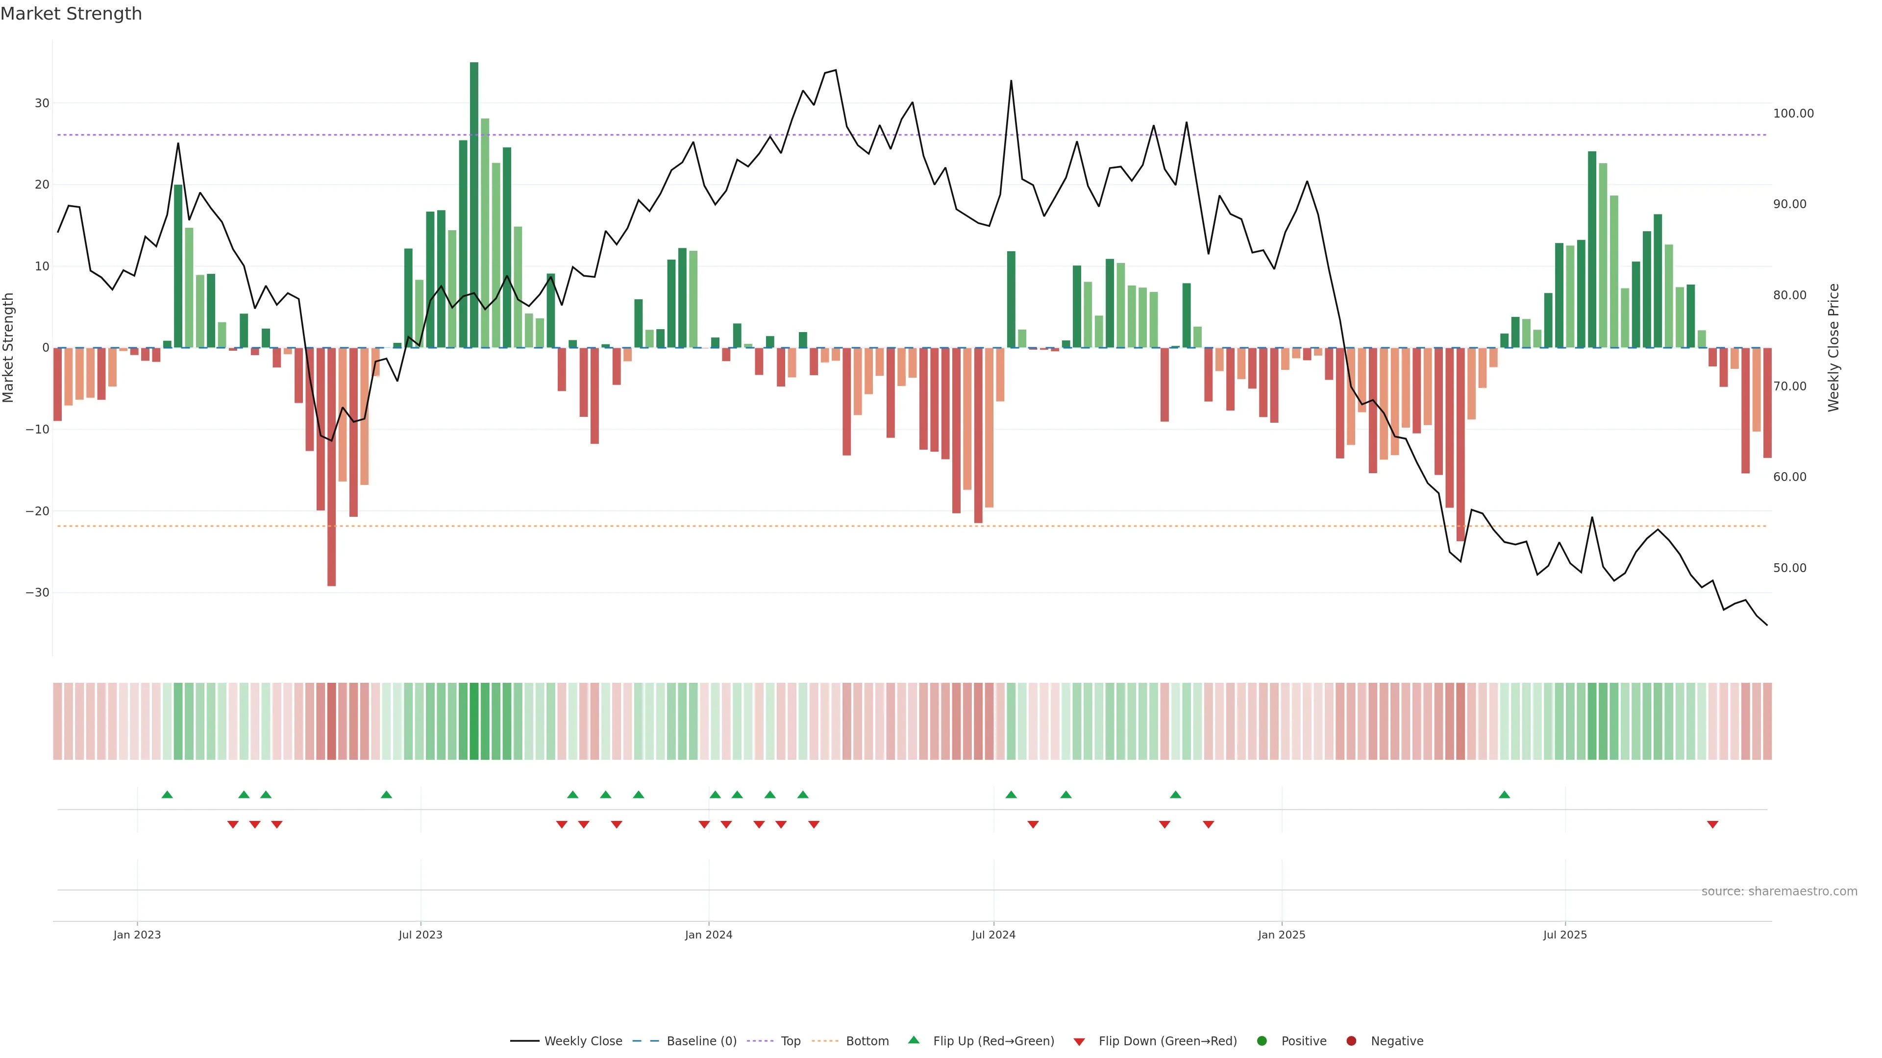Click the Market Strength chart title

pyautogui.click(x=71, y=14)
